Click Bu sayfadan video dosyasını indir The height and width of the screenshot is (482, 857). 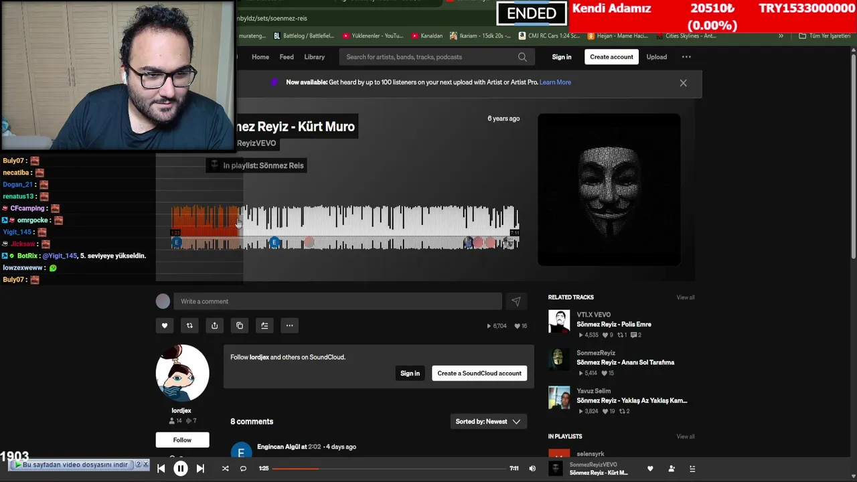coord(75,465)
